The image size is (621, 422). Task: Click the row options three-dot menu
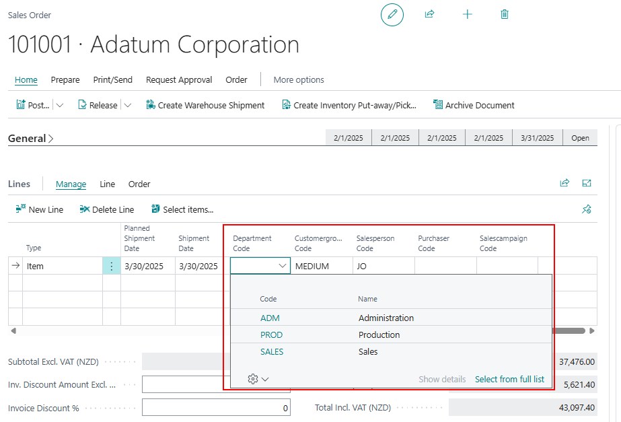pyautogui.click(x=112, y=266)
